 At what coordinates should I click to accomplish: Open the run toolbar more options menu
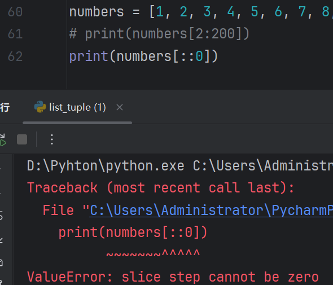[52, 139]
